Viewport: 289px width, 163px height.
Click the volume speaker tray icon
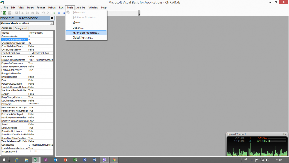(267, 160)
